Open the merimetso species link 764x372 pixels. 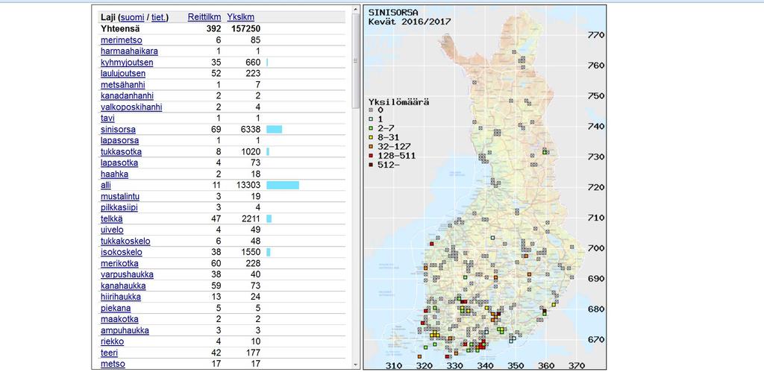122,40
